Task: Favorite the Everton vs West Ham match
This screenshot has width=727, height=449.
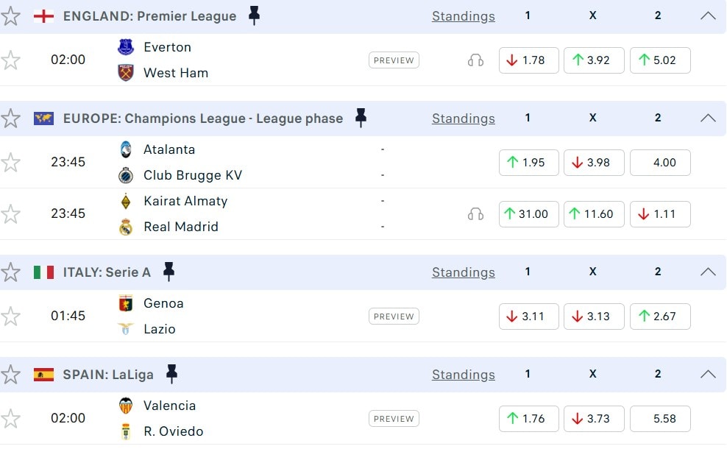Action: [11, 60]
